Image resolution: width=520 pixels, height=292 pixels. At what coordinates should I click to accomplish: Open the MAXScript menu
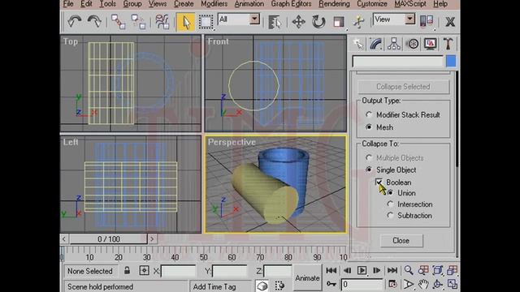410,4
